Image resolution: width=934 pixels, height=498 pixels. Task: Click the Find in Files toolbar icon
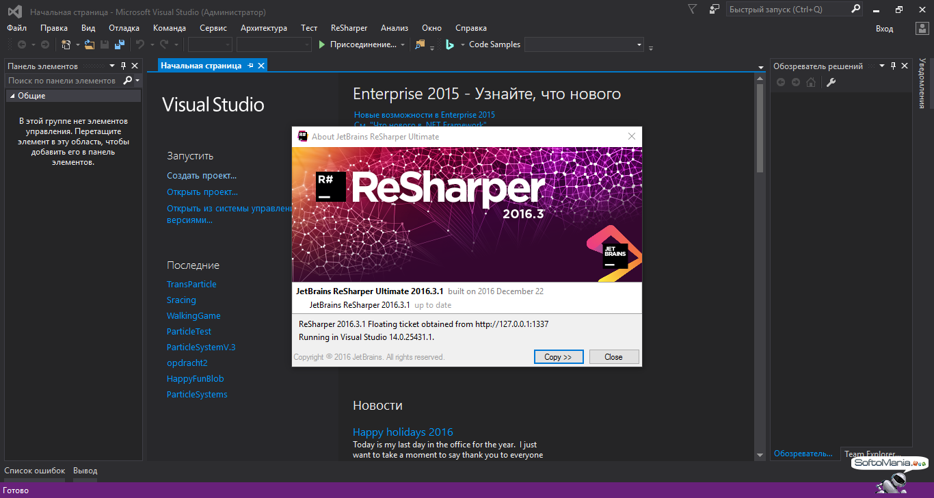coord(420,44)
